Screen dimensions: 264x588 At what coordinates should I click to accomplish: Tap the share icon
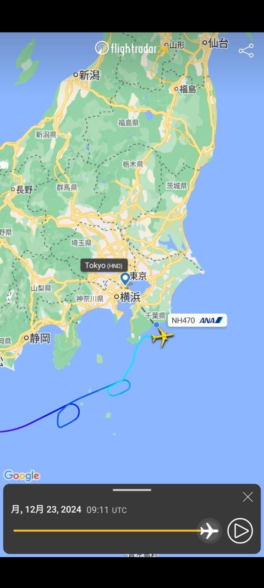click(x=246, y=51)
